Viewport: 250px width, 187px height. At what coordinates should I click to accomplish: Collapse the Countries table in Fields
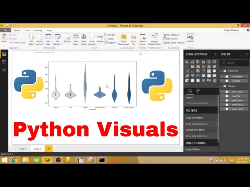pos(221,71)
